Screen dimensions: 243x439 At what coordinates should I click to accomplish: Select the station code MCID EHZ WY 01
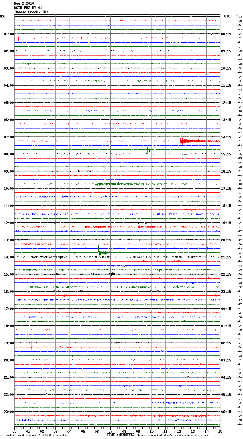click(x=28, y=8)
